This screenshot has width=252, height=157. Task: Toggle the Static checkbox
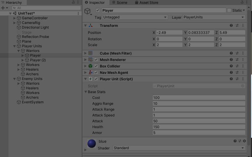pyautogui.click(x=229, y=11)
